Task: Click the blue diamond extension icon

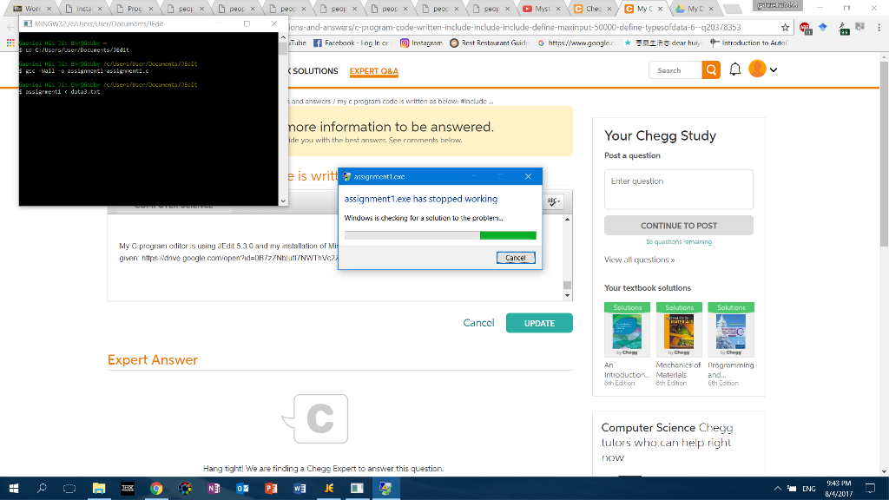Action: point(823,28)
